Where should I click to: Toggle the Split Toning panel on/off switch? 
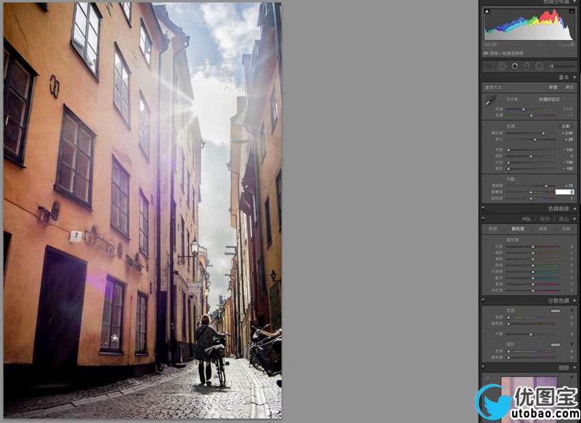[x=483, y=301]
